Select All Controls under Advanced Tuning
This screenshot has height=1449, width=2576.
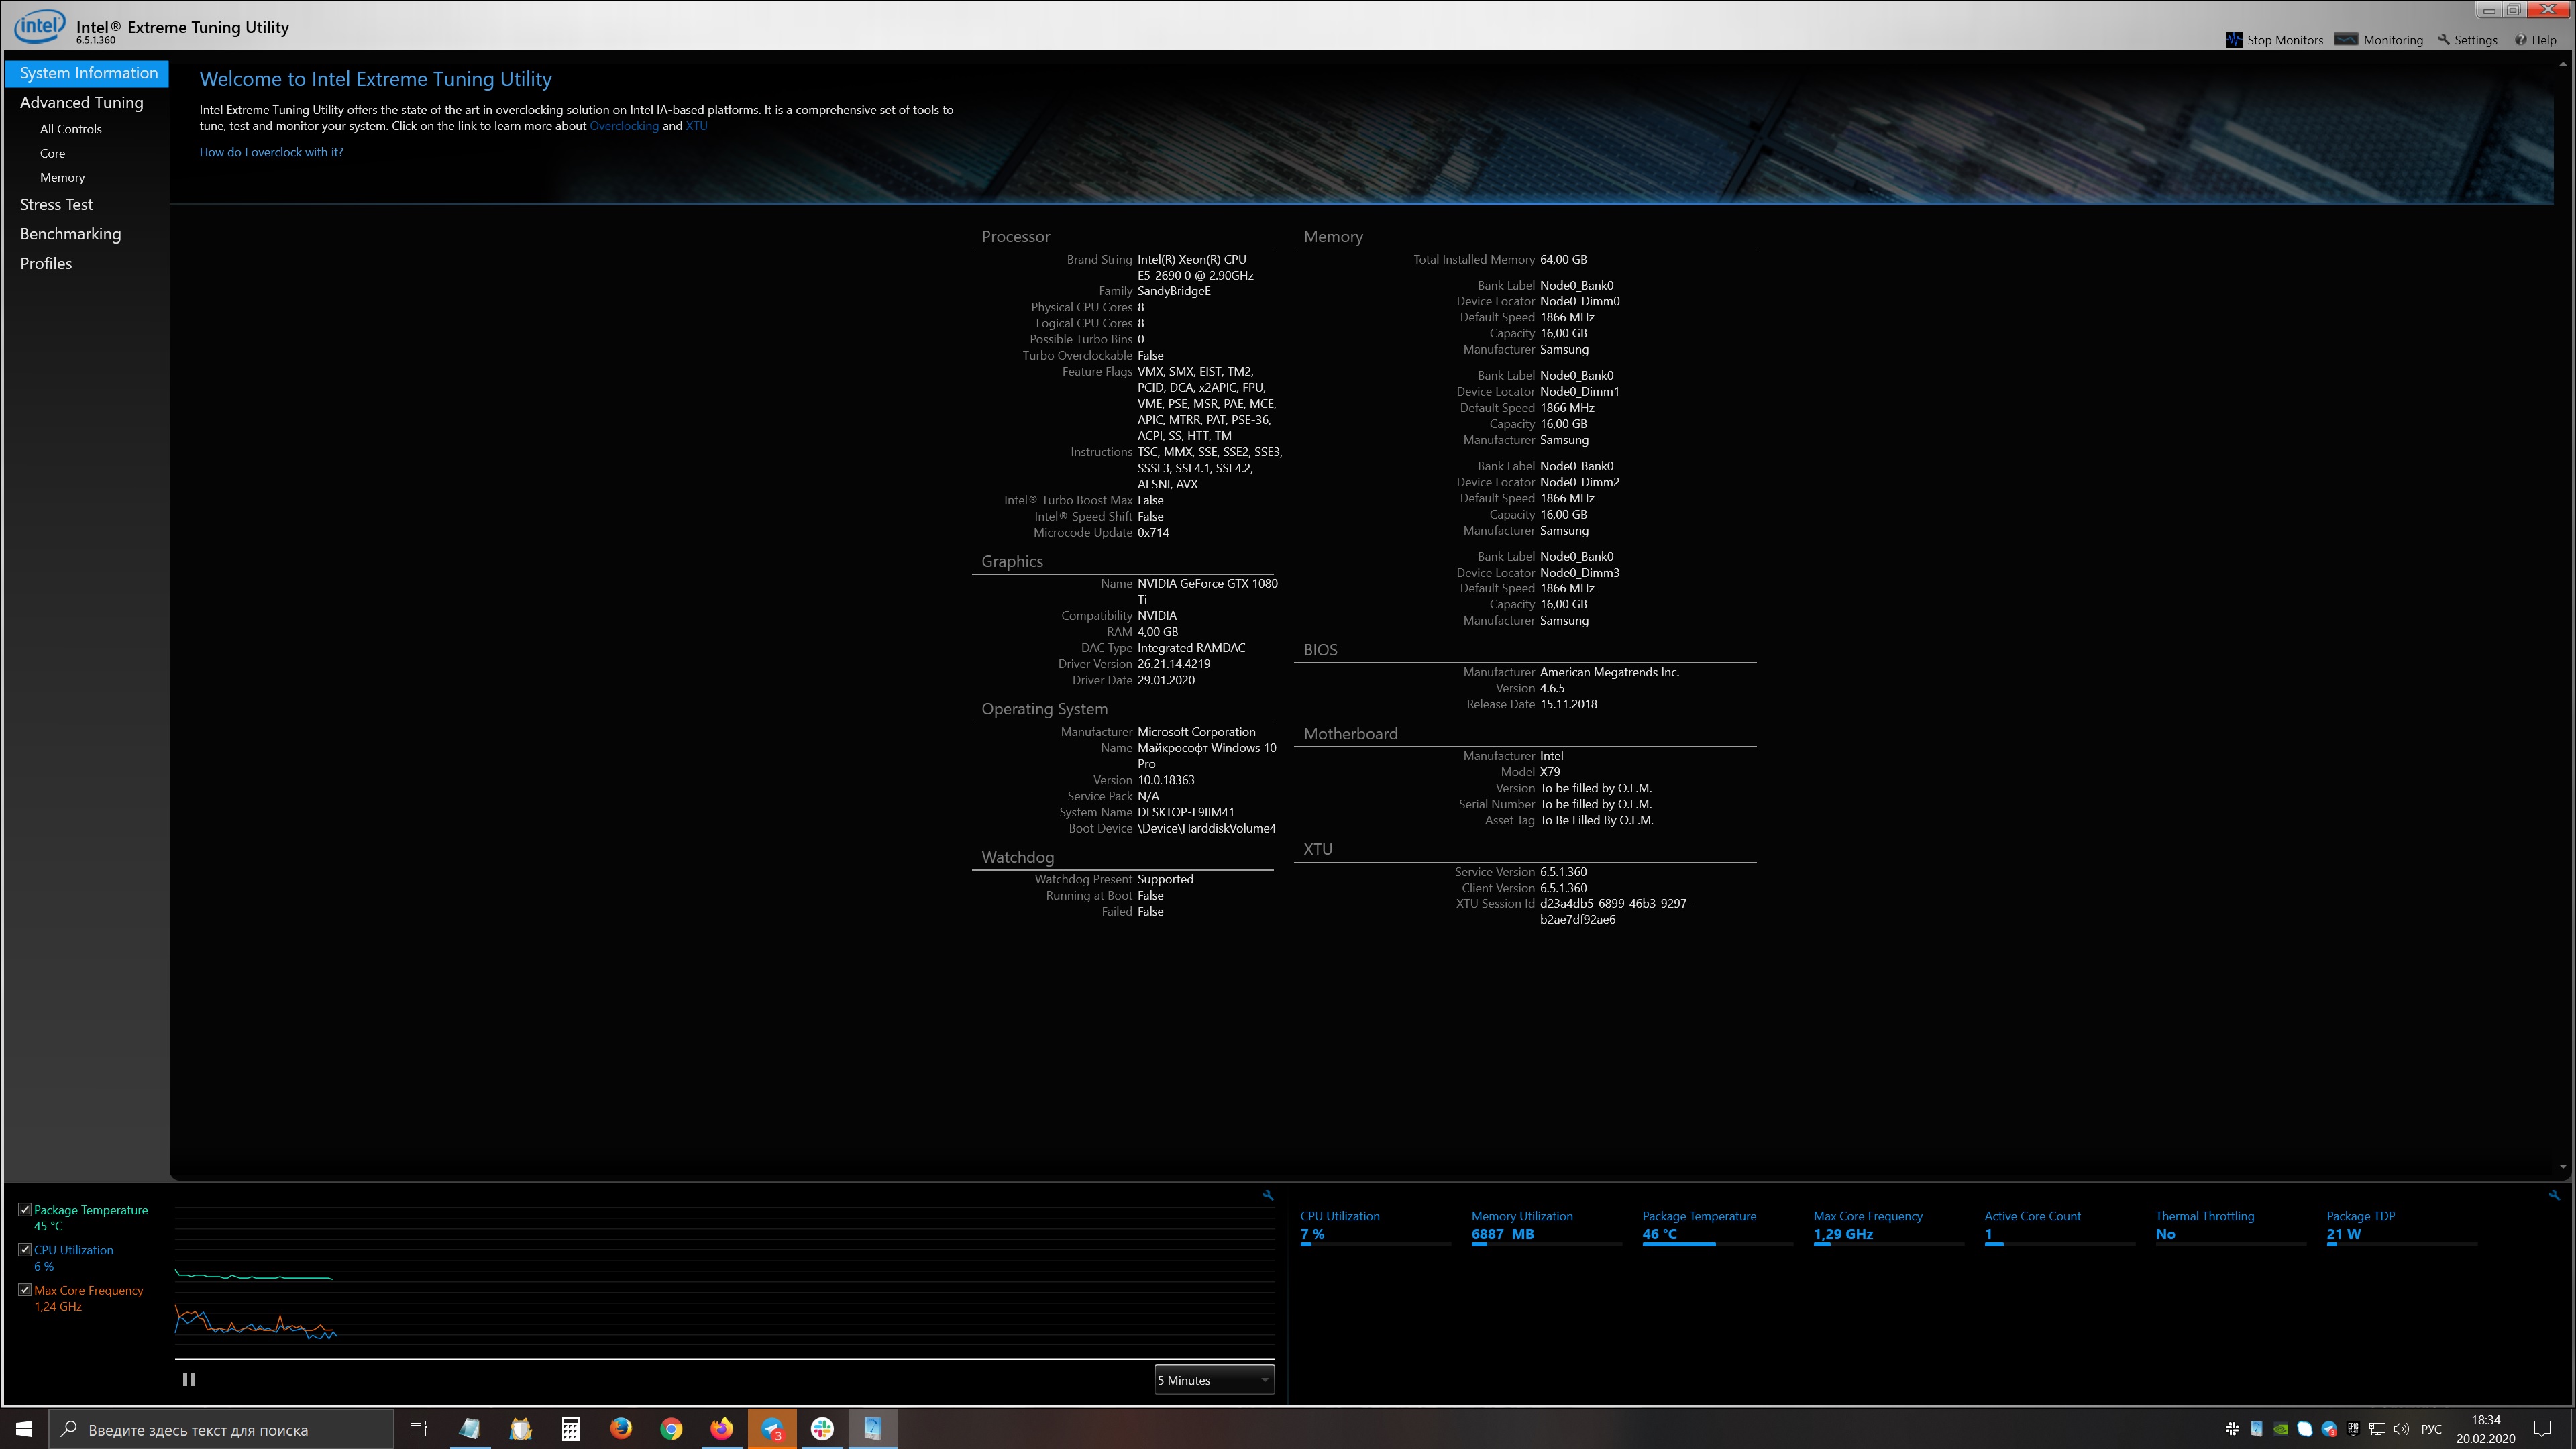pos(71,129)
